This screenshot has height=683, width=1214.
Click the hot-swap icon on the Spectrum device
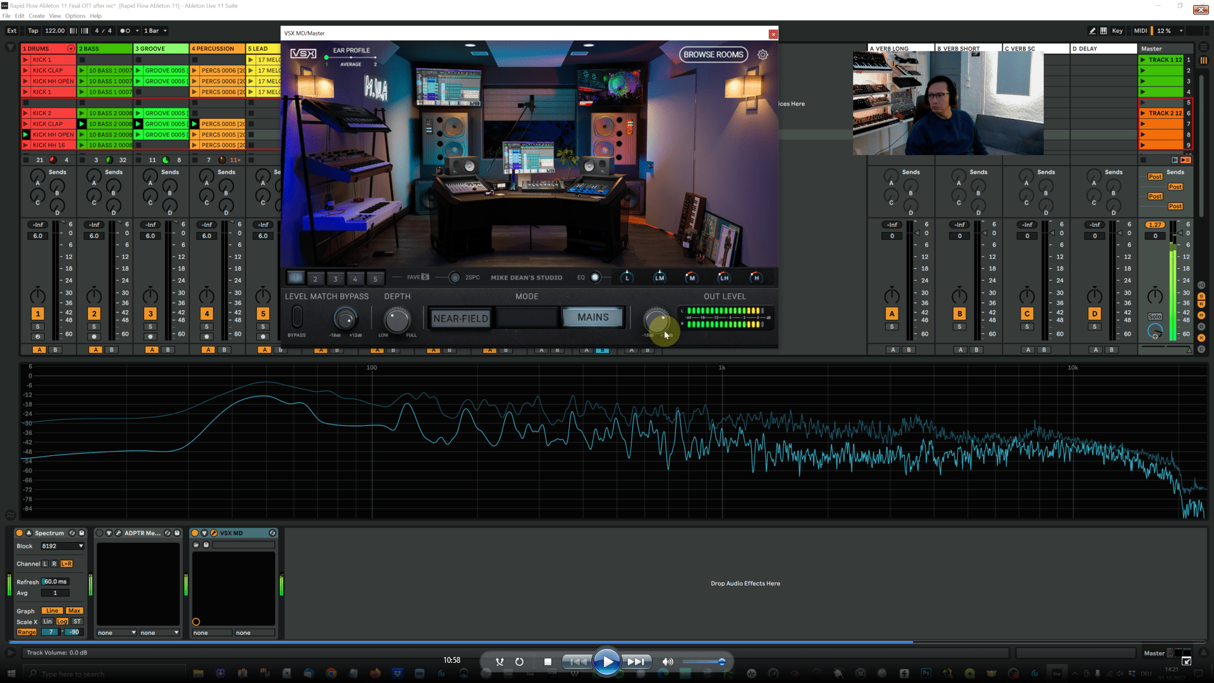pyautogui.click(x=72, y=533)
